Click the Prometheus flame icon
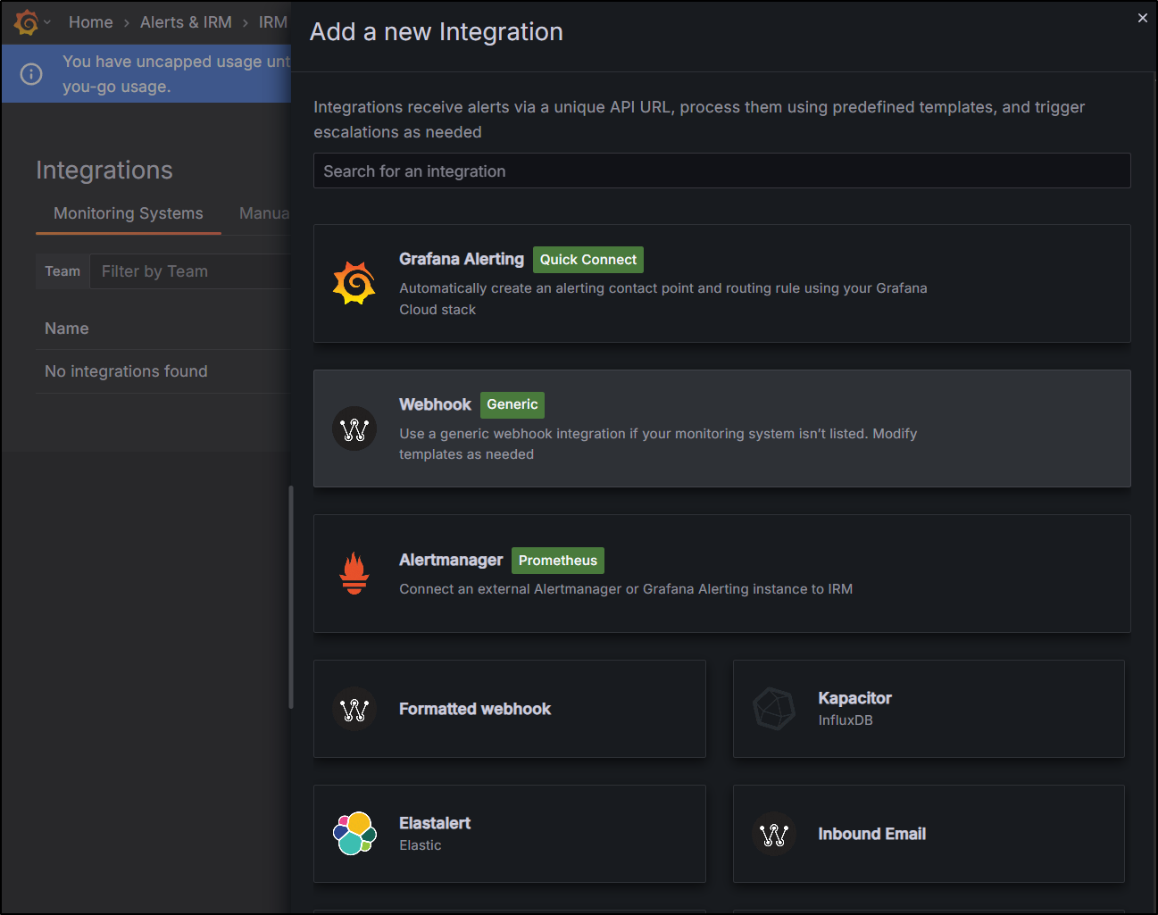1158x915 pixels. (x=354, y=573)
